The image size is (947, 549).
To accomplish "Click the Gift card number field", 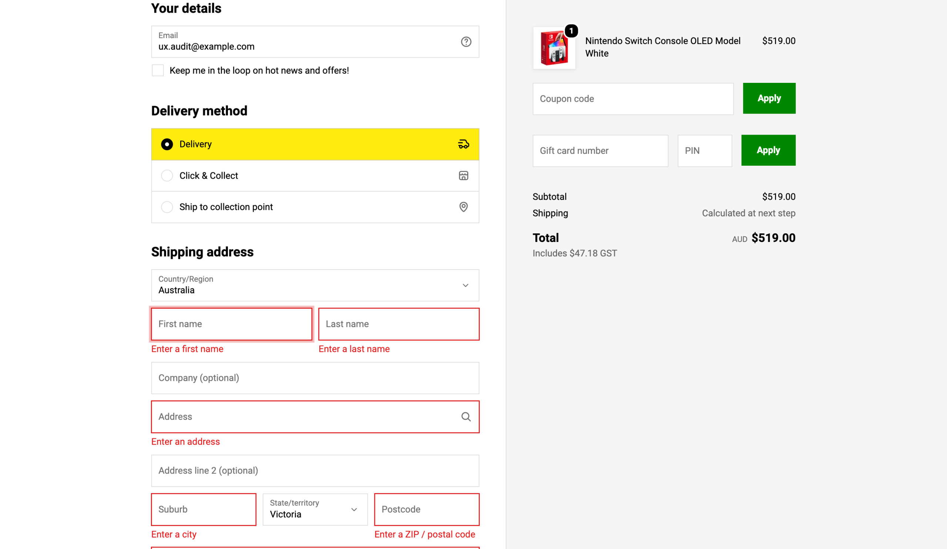I will click(600, 151).
